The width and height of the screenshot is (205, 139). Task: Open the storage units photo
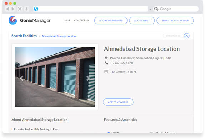click(55, 77)
